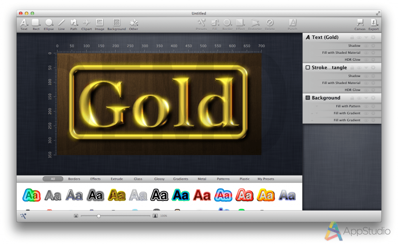Collapse Stroke...tangle layer with its triangle
The height and width of the screenshot is (245, 398).
pos(366,68)
